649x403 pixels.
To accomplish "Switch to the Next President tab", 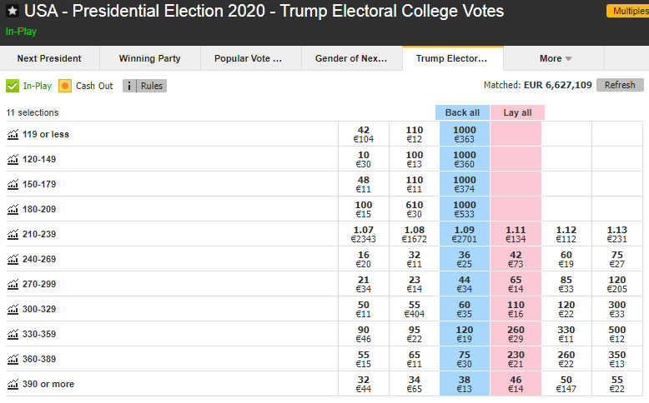I will (x=49, y=58).
